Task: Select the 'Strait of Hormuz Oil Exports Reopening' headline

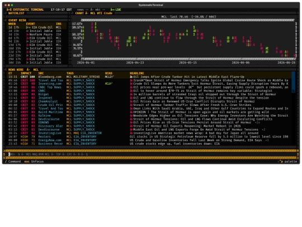Action: pos(187,126)
